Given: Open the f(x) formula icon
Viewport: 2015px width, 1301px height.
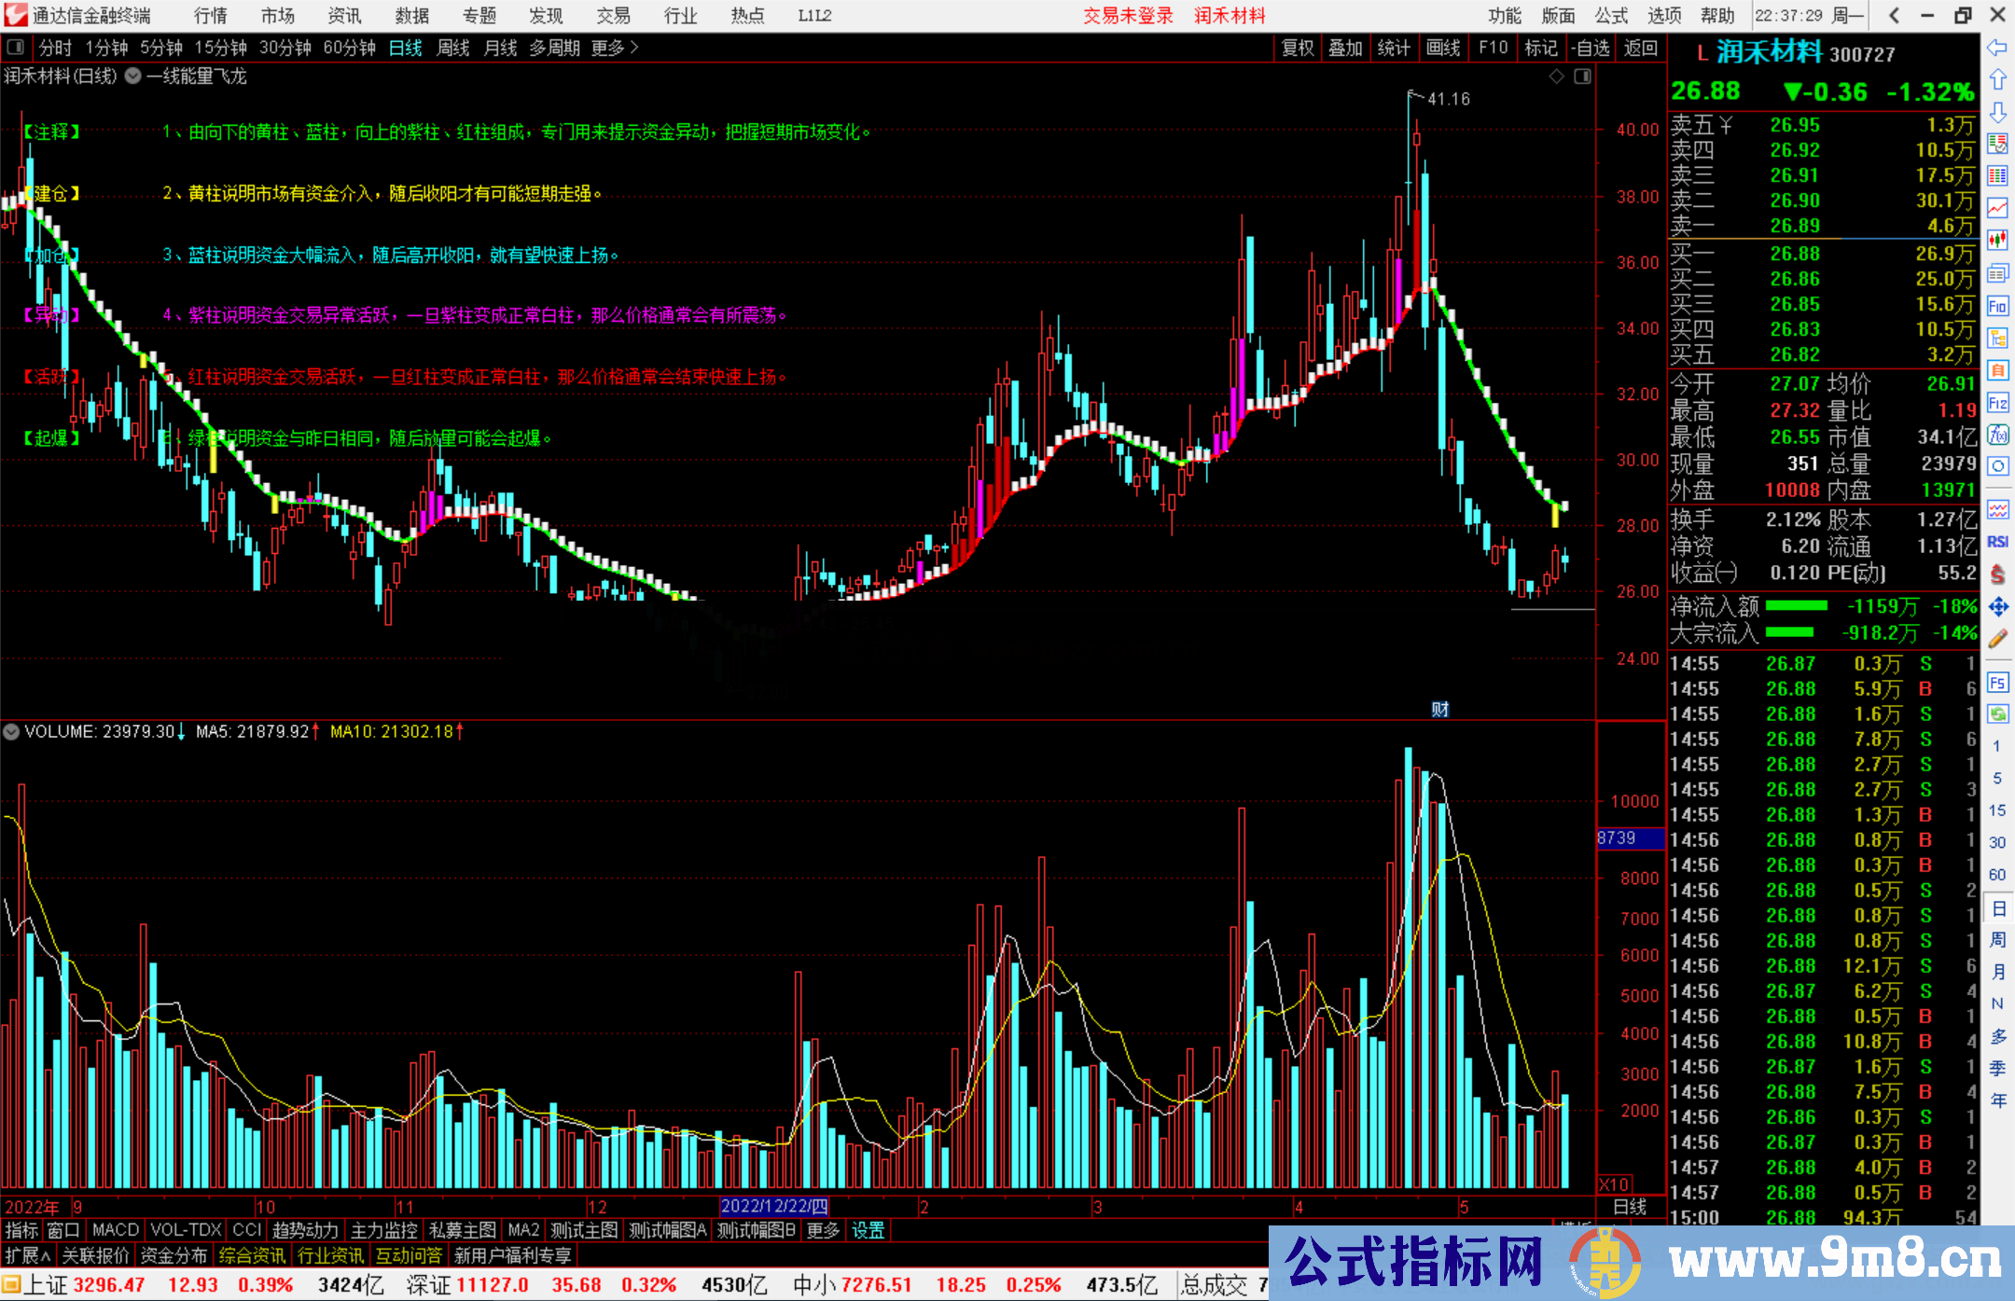Looking at the screenshot, I should (x=1997, y=435).
